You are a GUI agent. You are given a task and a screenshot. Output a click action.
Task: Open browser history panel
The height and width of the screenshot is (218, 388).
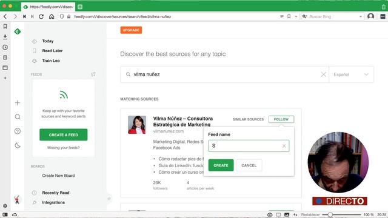[5, 47]
